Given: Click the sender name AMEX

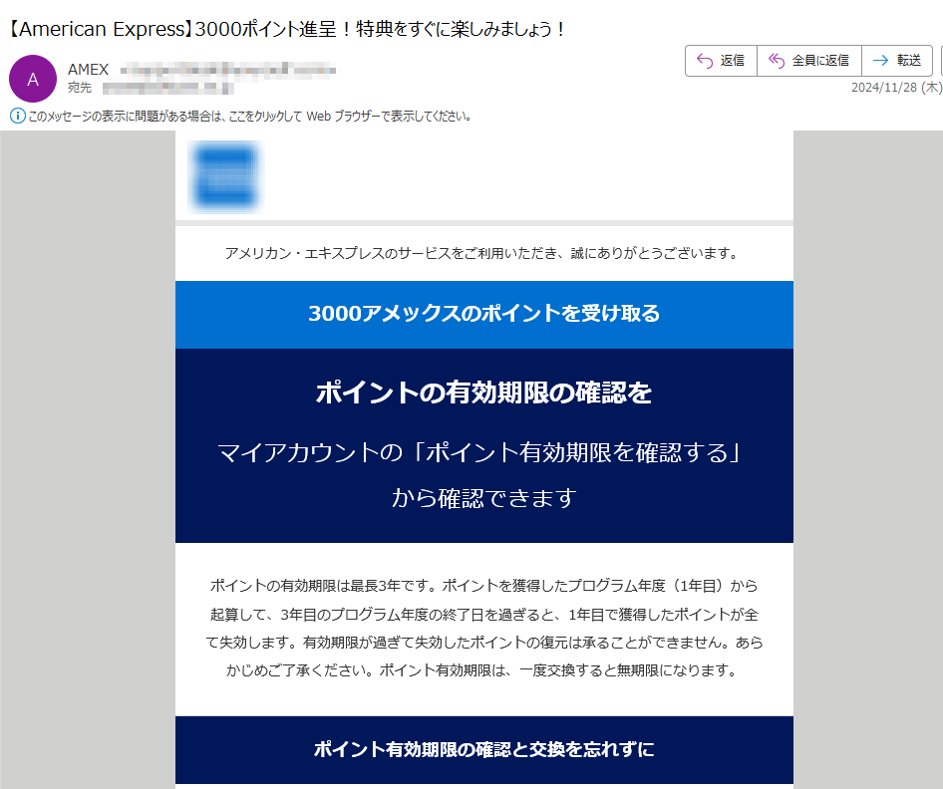Looking at the screenshot, I should coord(89,70).
